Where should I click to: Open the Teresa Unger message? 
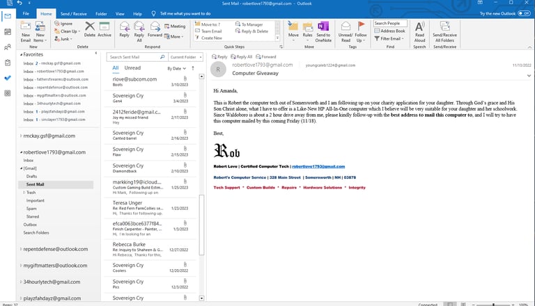point(150,208)
